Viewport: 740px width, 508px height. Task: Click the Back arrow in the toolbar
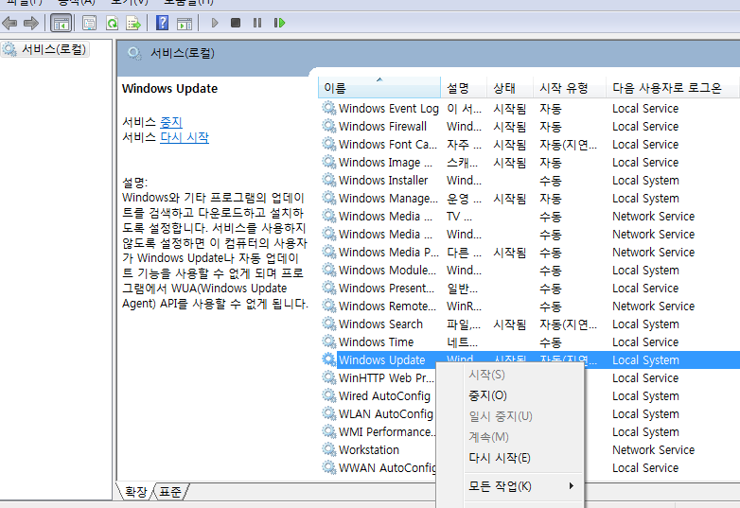9,23
